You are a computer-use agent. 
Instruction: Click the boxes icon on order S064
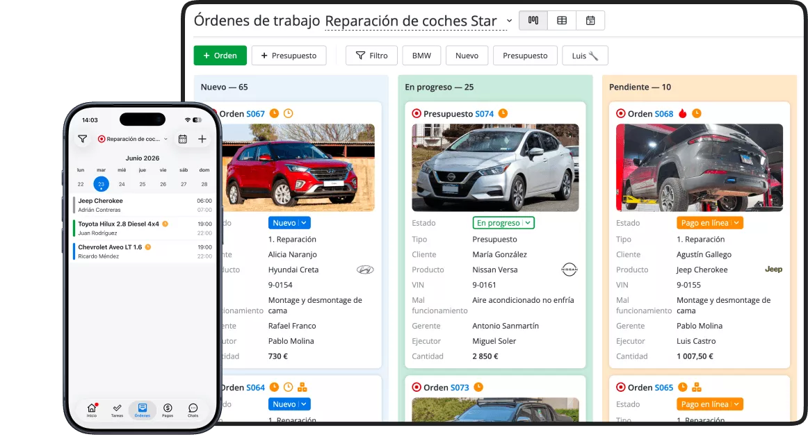coord(302,387)
